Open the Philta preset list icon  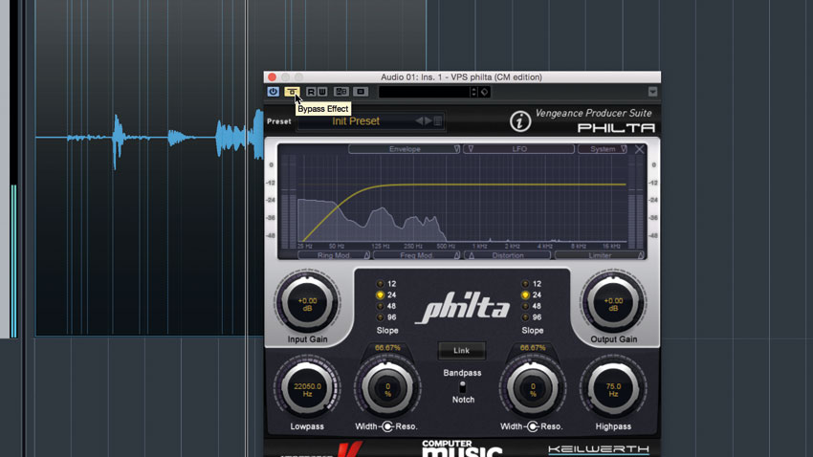click(438, 121)
